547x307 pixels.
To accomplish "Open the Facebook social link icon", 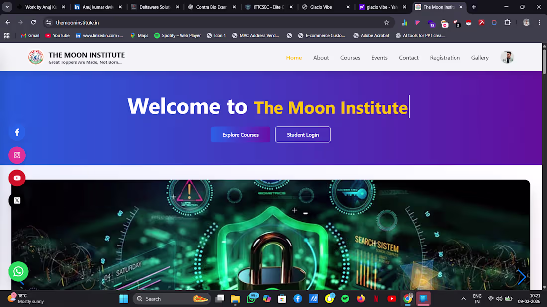I will pyautogui.click(x=17, y=132).
